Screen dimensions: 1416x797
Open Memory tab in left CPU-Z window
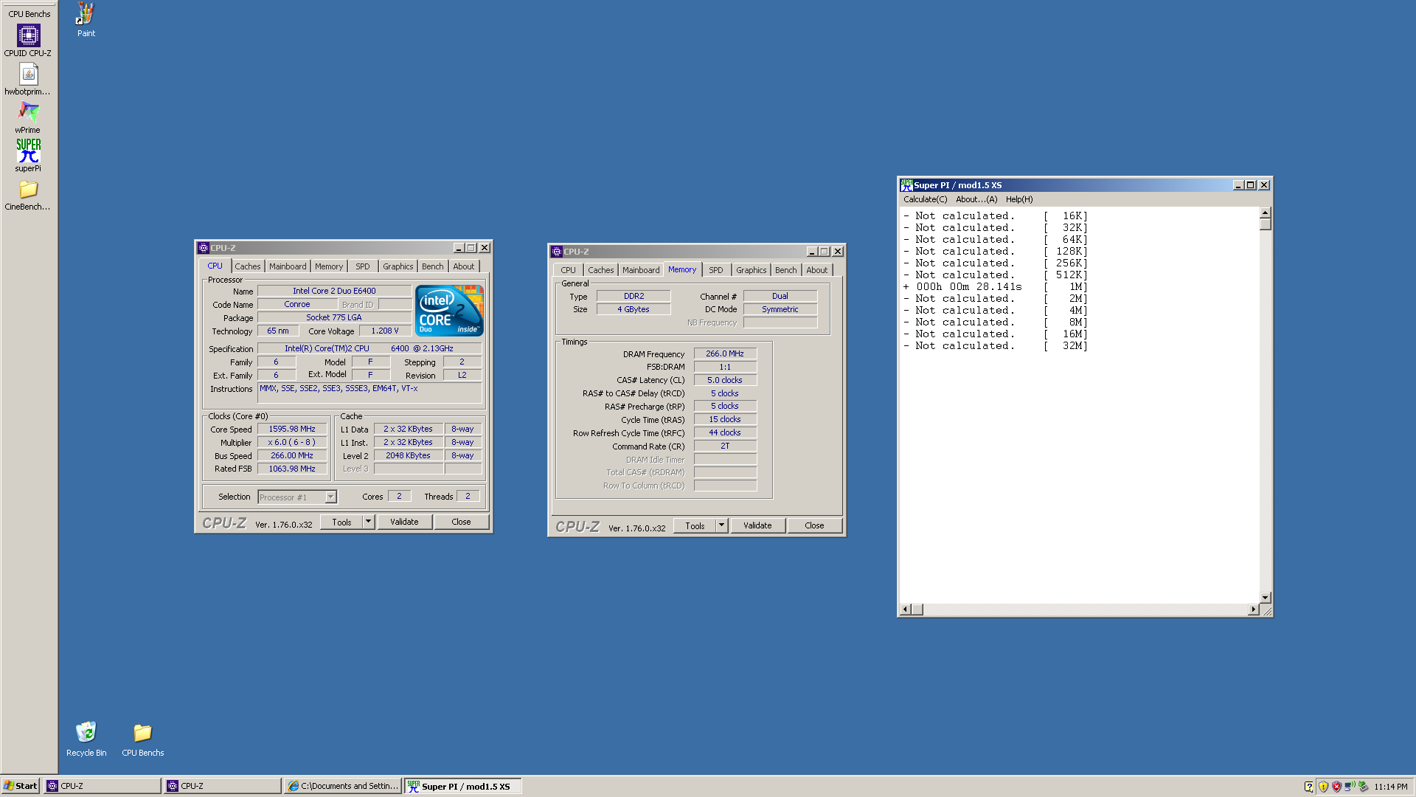[x=329, y=266]
